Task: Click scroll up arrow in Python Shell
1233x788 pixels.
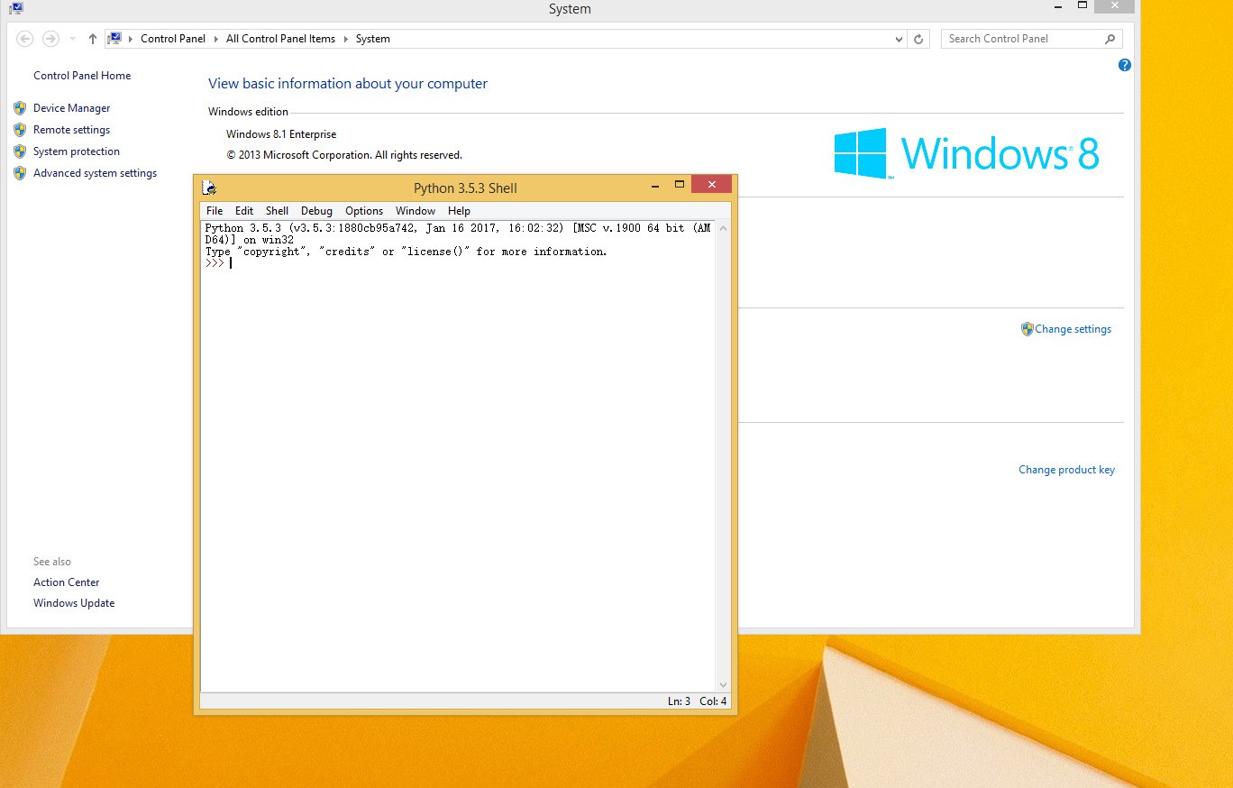Action: coord(723,229)
